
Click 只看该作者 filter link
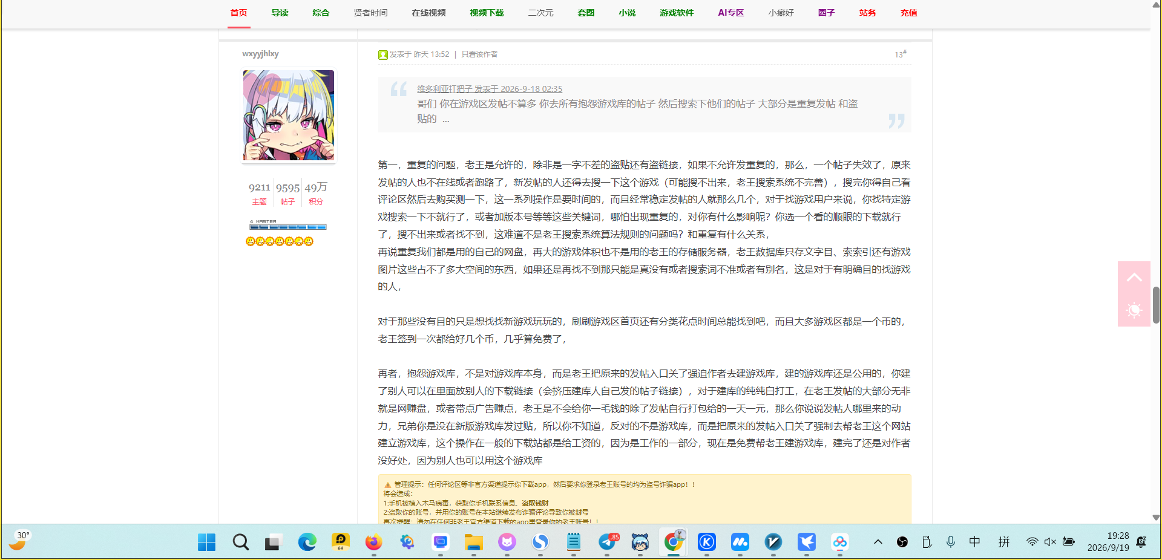point(479,54)
